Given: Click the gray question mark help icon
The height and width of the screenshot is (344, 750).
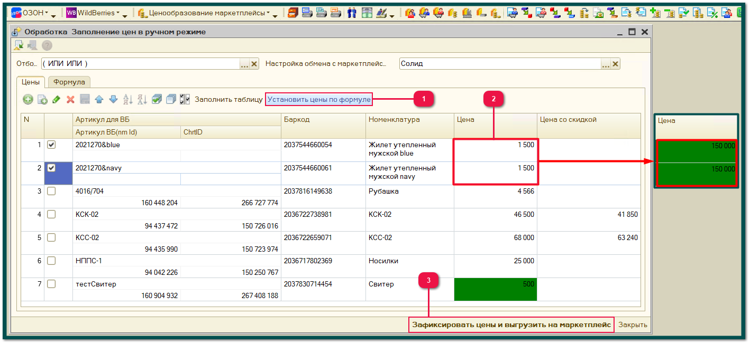Looking at the screenshot, I should point(47,46).
